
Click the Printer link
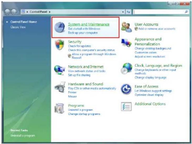click(x=72, y=92)
